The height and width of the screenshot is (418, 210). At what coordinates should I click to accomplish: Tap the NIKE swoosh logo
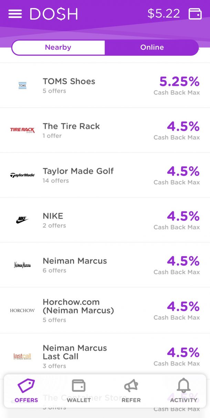click(22, 220)
